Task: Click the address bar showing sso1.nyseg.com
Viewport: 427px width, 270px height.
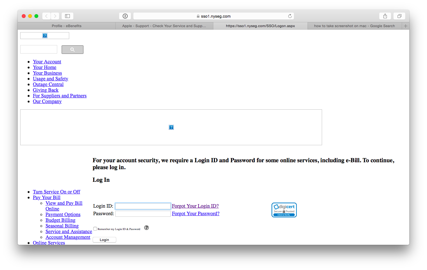Action: [214, 16]
